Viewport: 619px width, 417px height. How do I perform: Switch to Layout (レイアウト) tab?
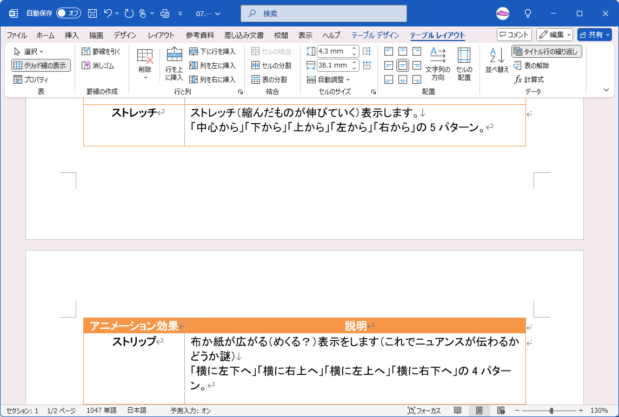coord(161,35)
